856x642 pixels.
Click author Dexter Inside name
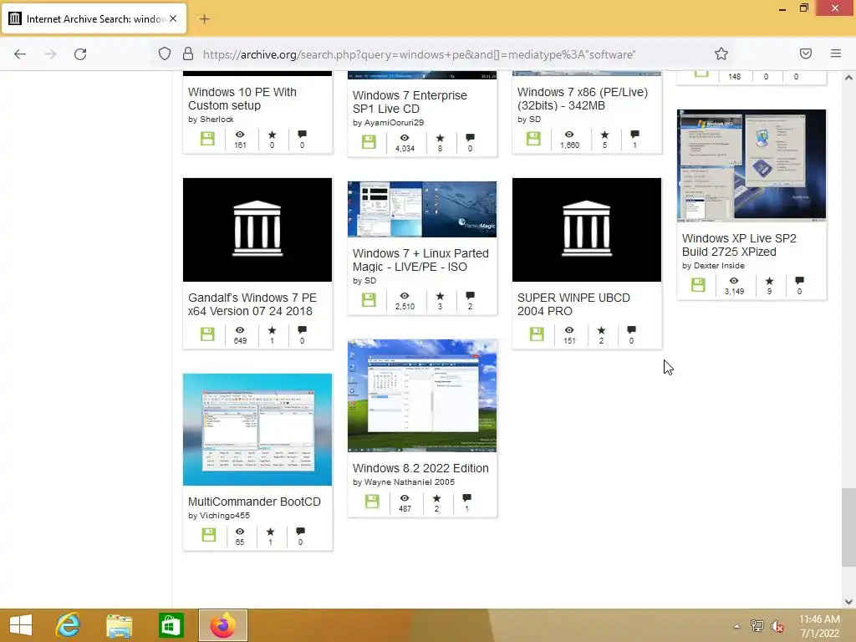point(719,266)
